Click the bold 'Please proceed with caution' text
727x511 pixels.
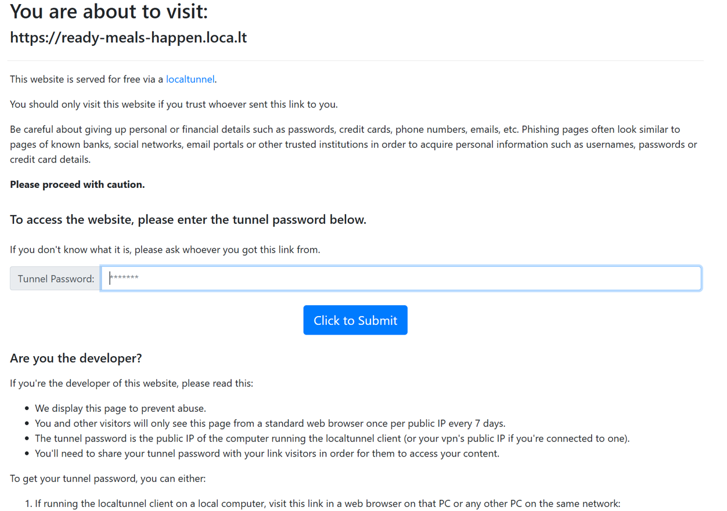tap(77, 184)
